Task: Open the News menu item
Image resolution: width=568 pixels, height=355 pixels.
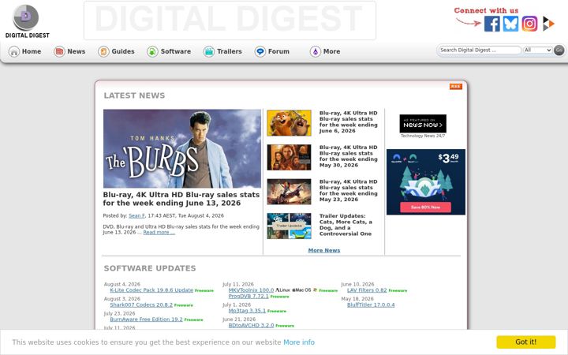Action: 76,51
